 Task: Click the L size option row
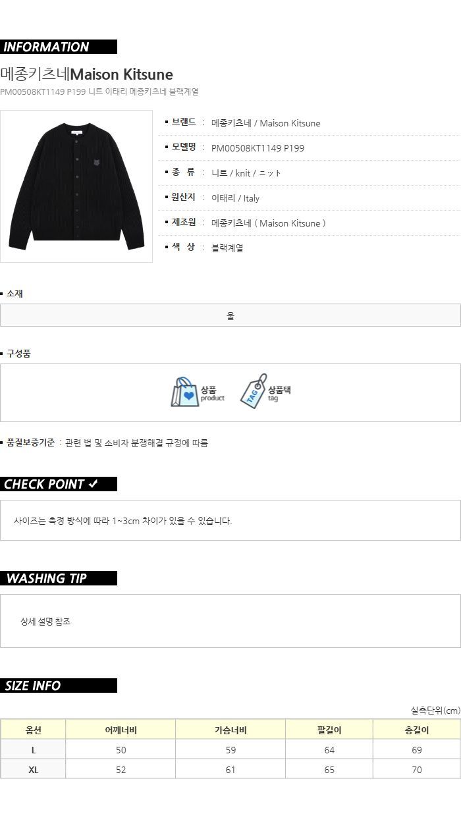coord(230,749)
